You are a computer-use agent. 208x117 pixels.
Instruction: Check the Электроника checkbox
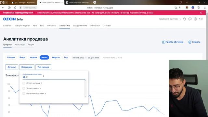[x=24, y=88]
